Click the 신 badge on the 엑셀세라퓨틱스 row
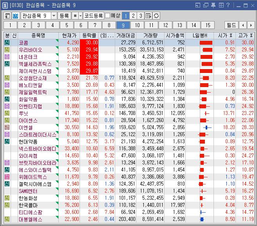 (7, 64)
